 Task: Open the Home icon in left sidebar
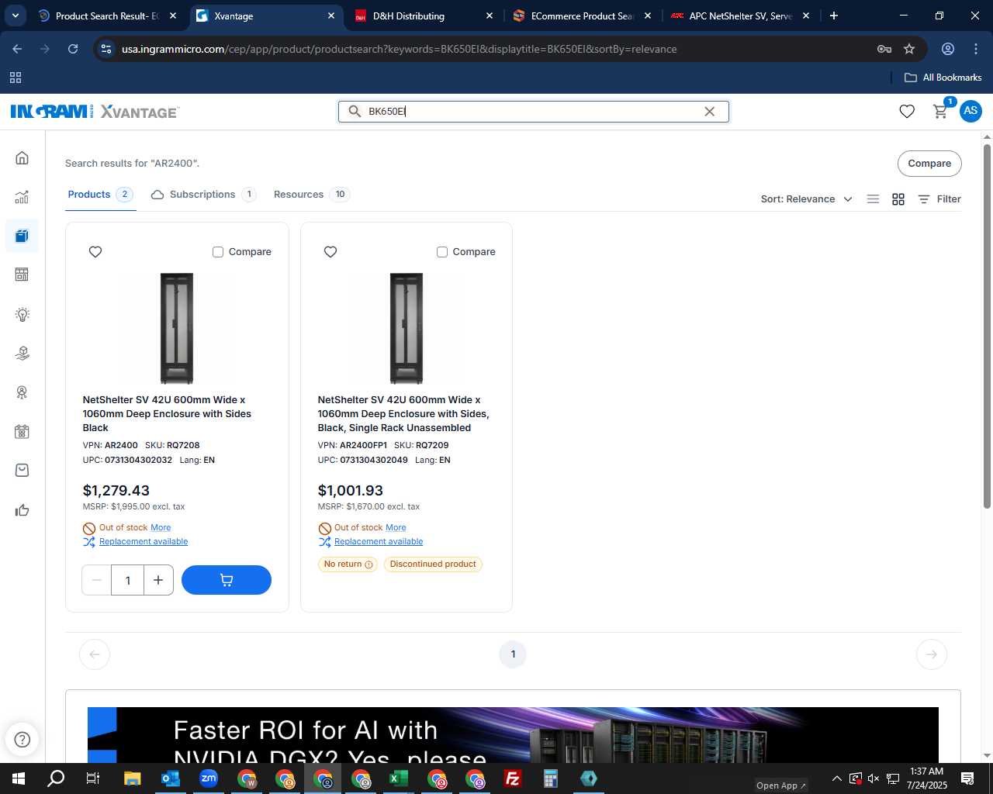coord(22,158)
